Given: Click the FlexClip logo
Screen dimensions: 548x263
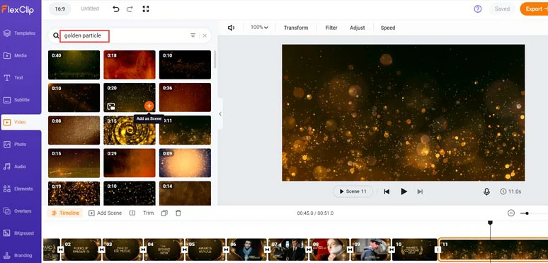Looking at the screenshot, I should (18, 9).
